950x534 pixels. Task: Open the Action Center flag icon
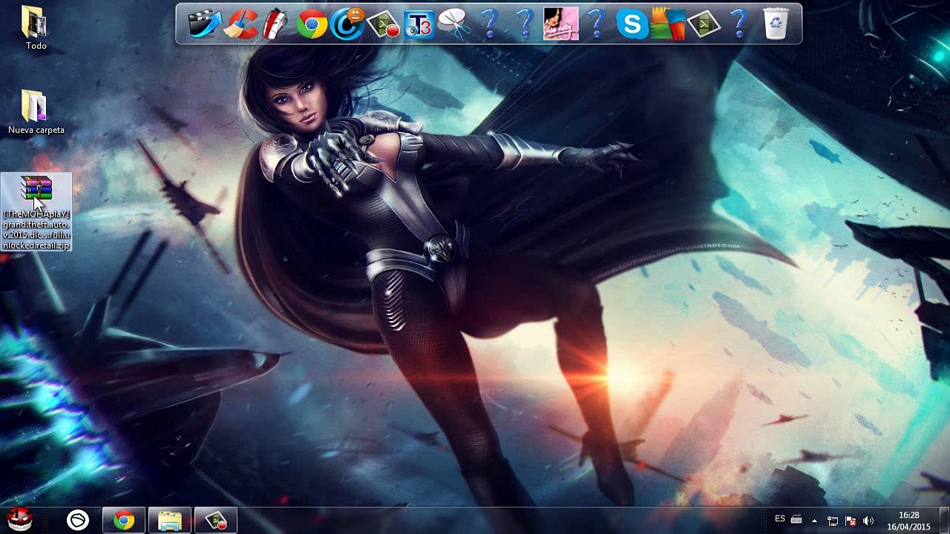click(851, 521)
